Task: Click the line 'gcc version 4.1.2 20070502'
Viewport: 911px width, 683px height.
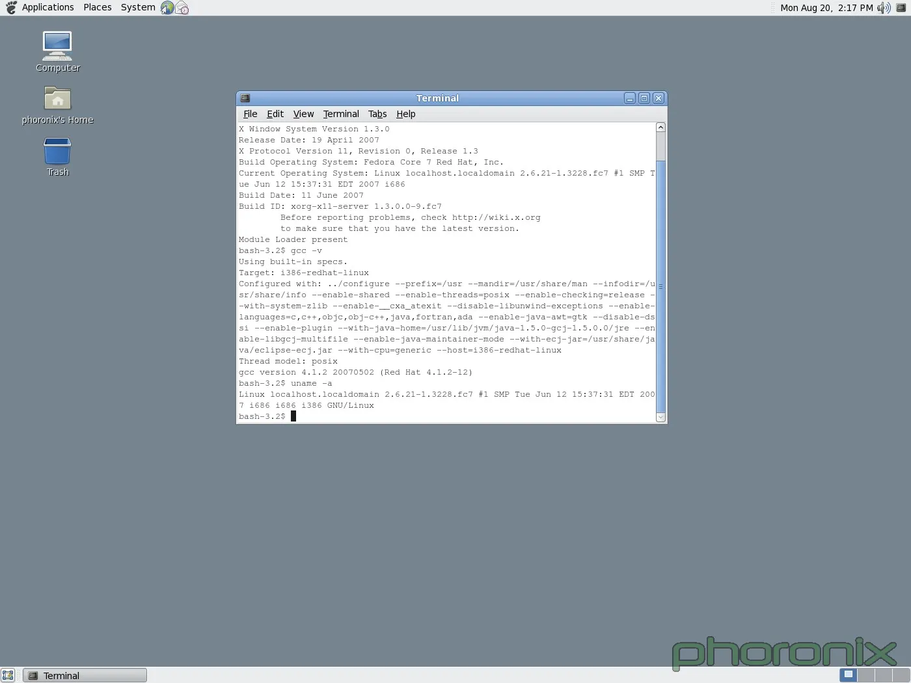Action: 356,373
